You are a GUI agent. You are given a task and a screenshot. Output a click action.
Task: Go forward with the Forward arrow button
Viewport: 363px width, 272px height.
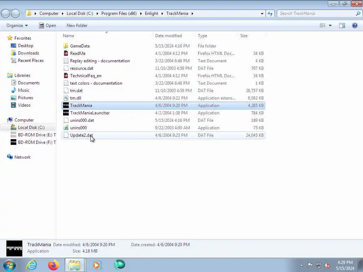pyautogui.click(x=16, y=13)
